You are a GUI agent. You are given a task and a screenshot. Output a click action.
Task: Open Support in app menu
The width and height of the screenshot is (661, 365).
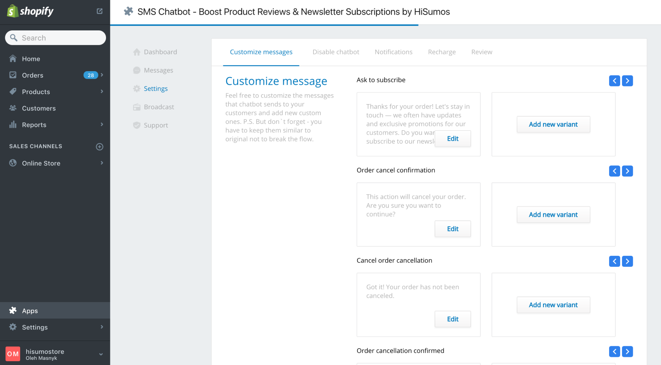coord(156,126)
